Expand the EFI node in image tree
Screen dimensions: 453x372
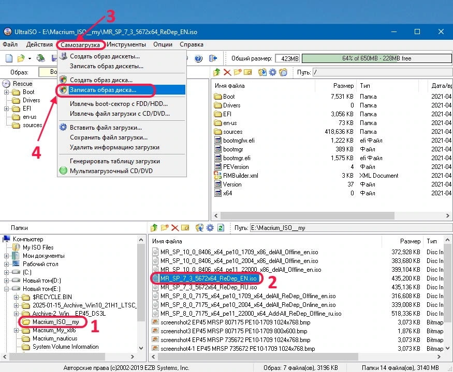pyautogui.click(x=6, y=109)
